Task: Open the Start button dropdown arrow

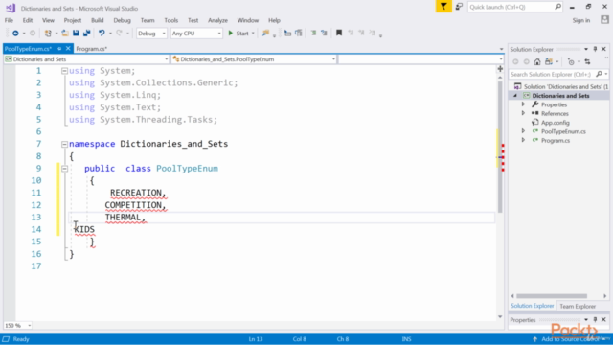Action: (253, 34)
